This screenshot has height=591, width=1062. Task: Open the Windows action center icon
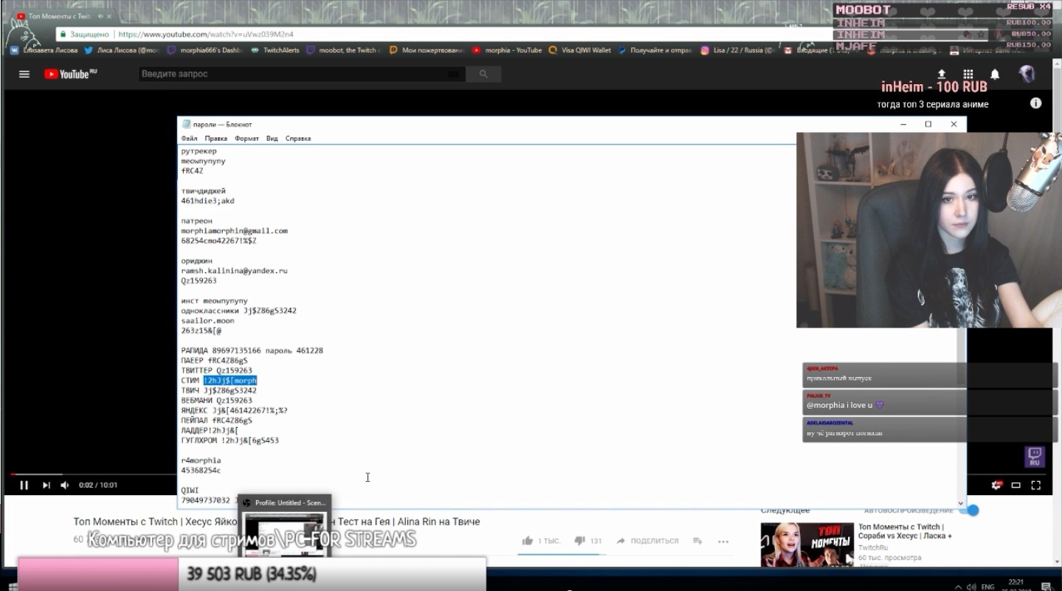1046,587
